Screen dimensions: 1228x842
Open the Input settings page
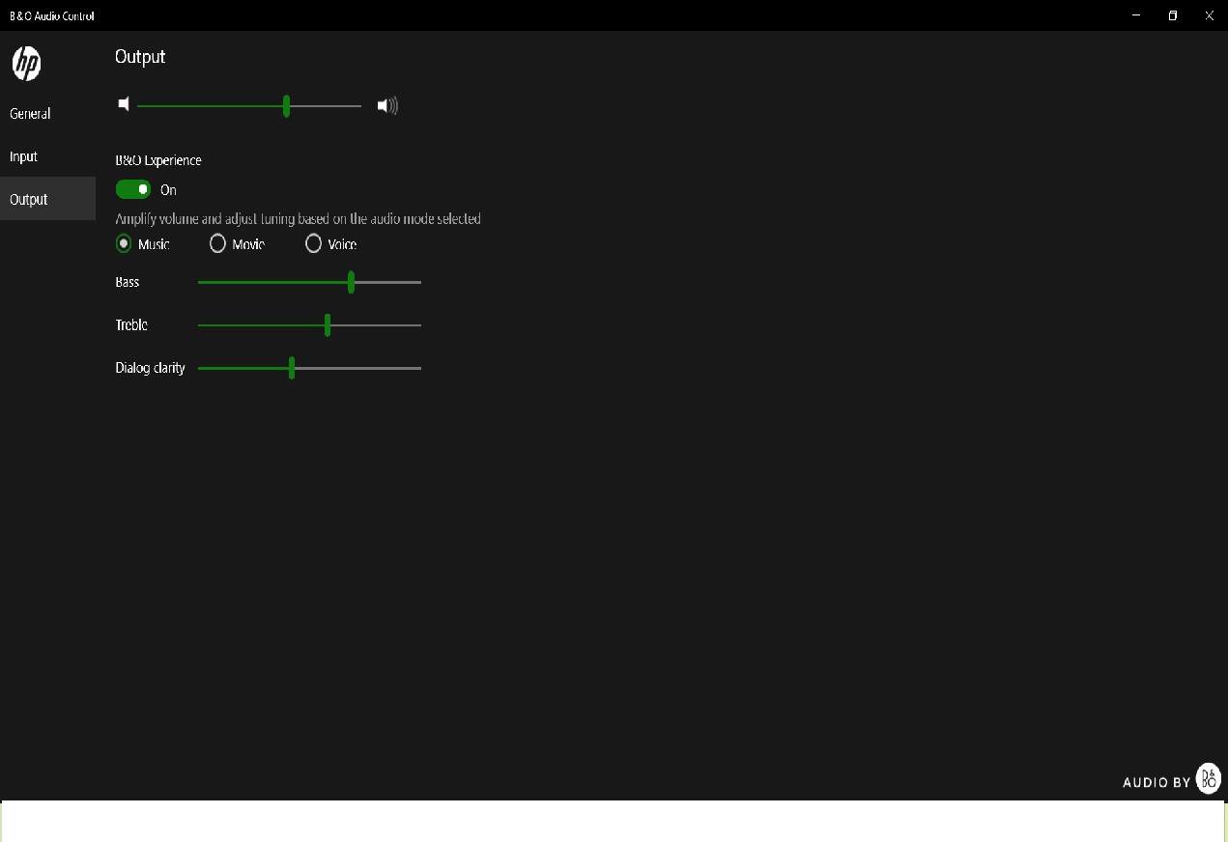coord(23,155)
